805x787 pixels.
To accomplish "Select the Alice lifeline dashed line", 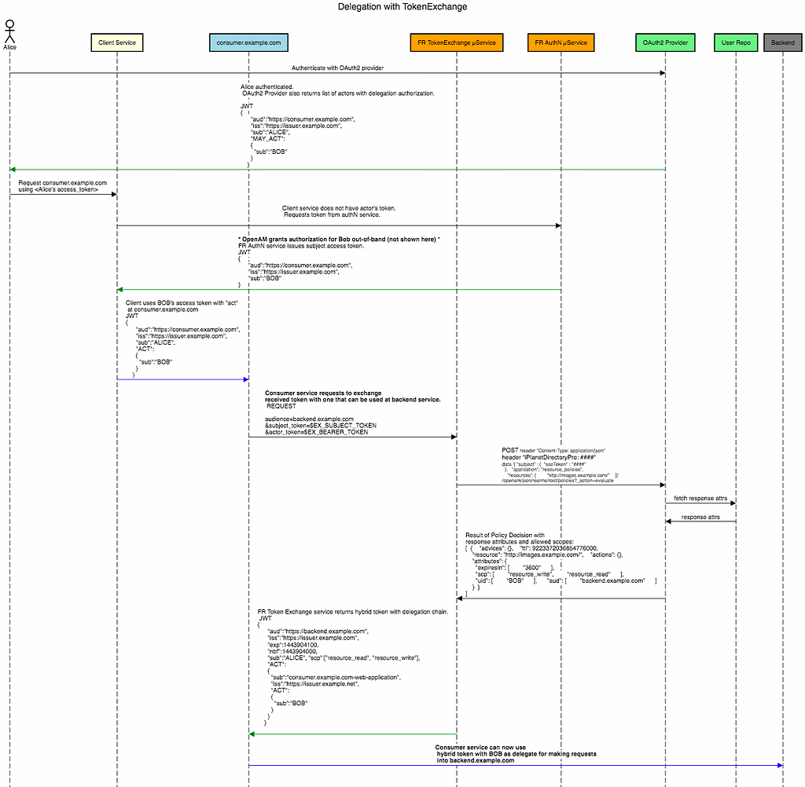I will click(10, 393).
